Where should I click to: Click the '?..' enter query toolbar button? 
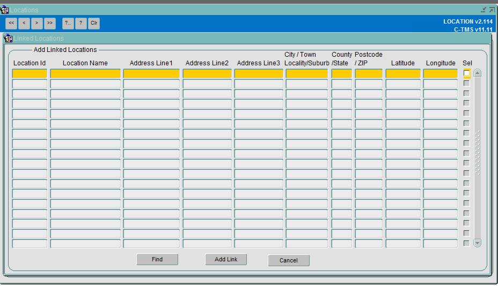point(68,23)
